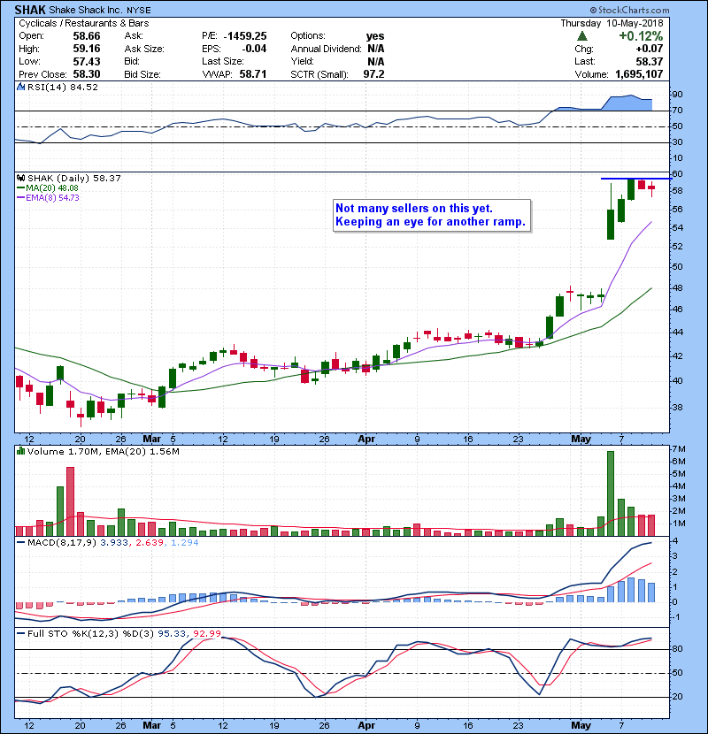Click the High value 59.16
708x734 pixels.
(87, 49)
